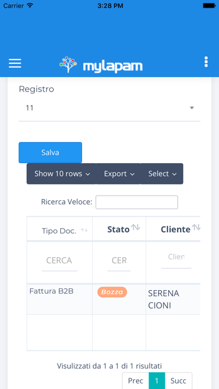Expand the Show 10 rows dropdown

tap(61, 174)
